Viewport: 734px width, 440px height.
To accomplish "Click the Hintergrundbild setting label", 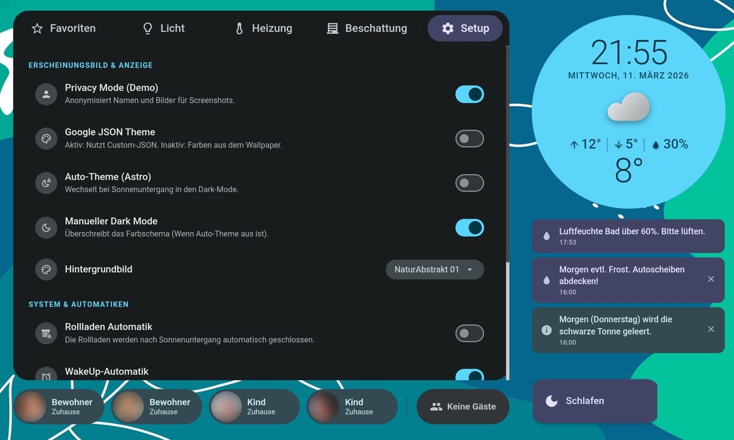I will pos(98,269).
